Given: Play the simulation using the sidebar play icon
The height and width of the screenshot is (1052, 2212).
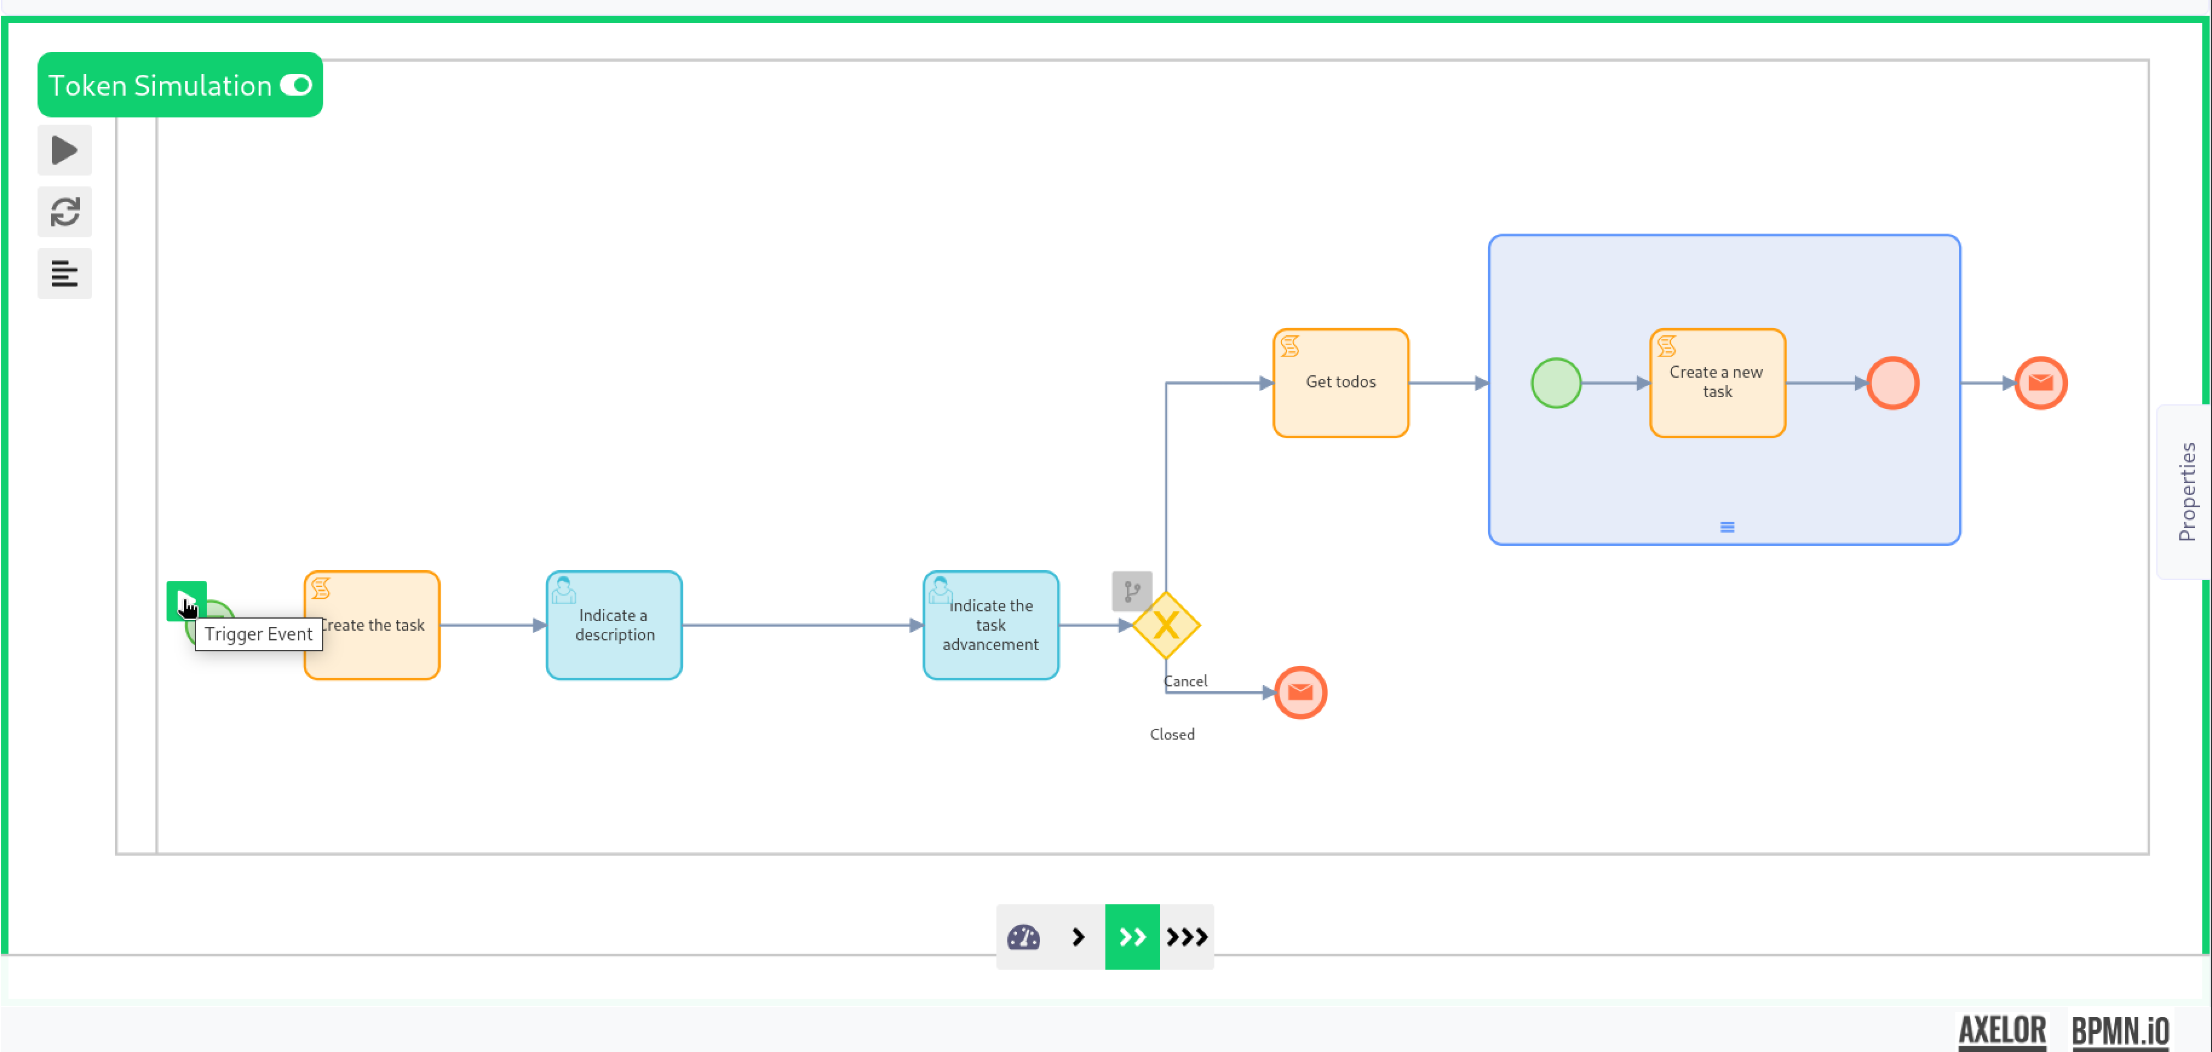Looking at the screenshot, I should [x=64, y=150].
